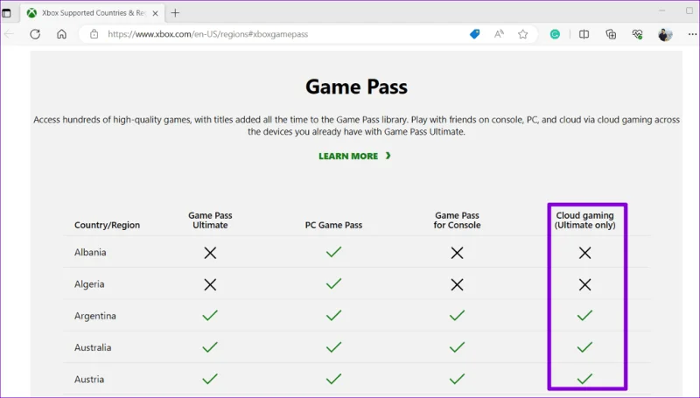Click Argentina's Game Pass for Console checkmark
This screenshot has height=398, width=700.
pos(457,316)
